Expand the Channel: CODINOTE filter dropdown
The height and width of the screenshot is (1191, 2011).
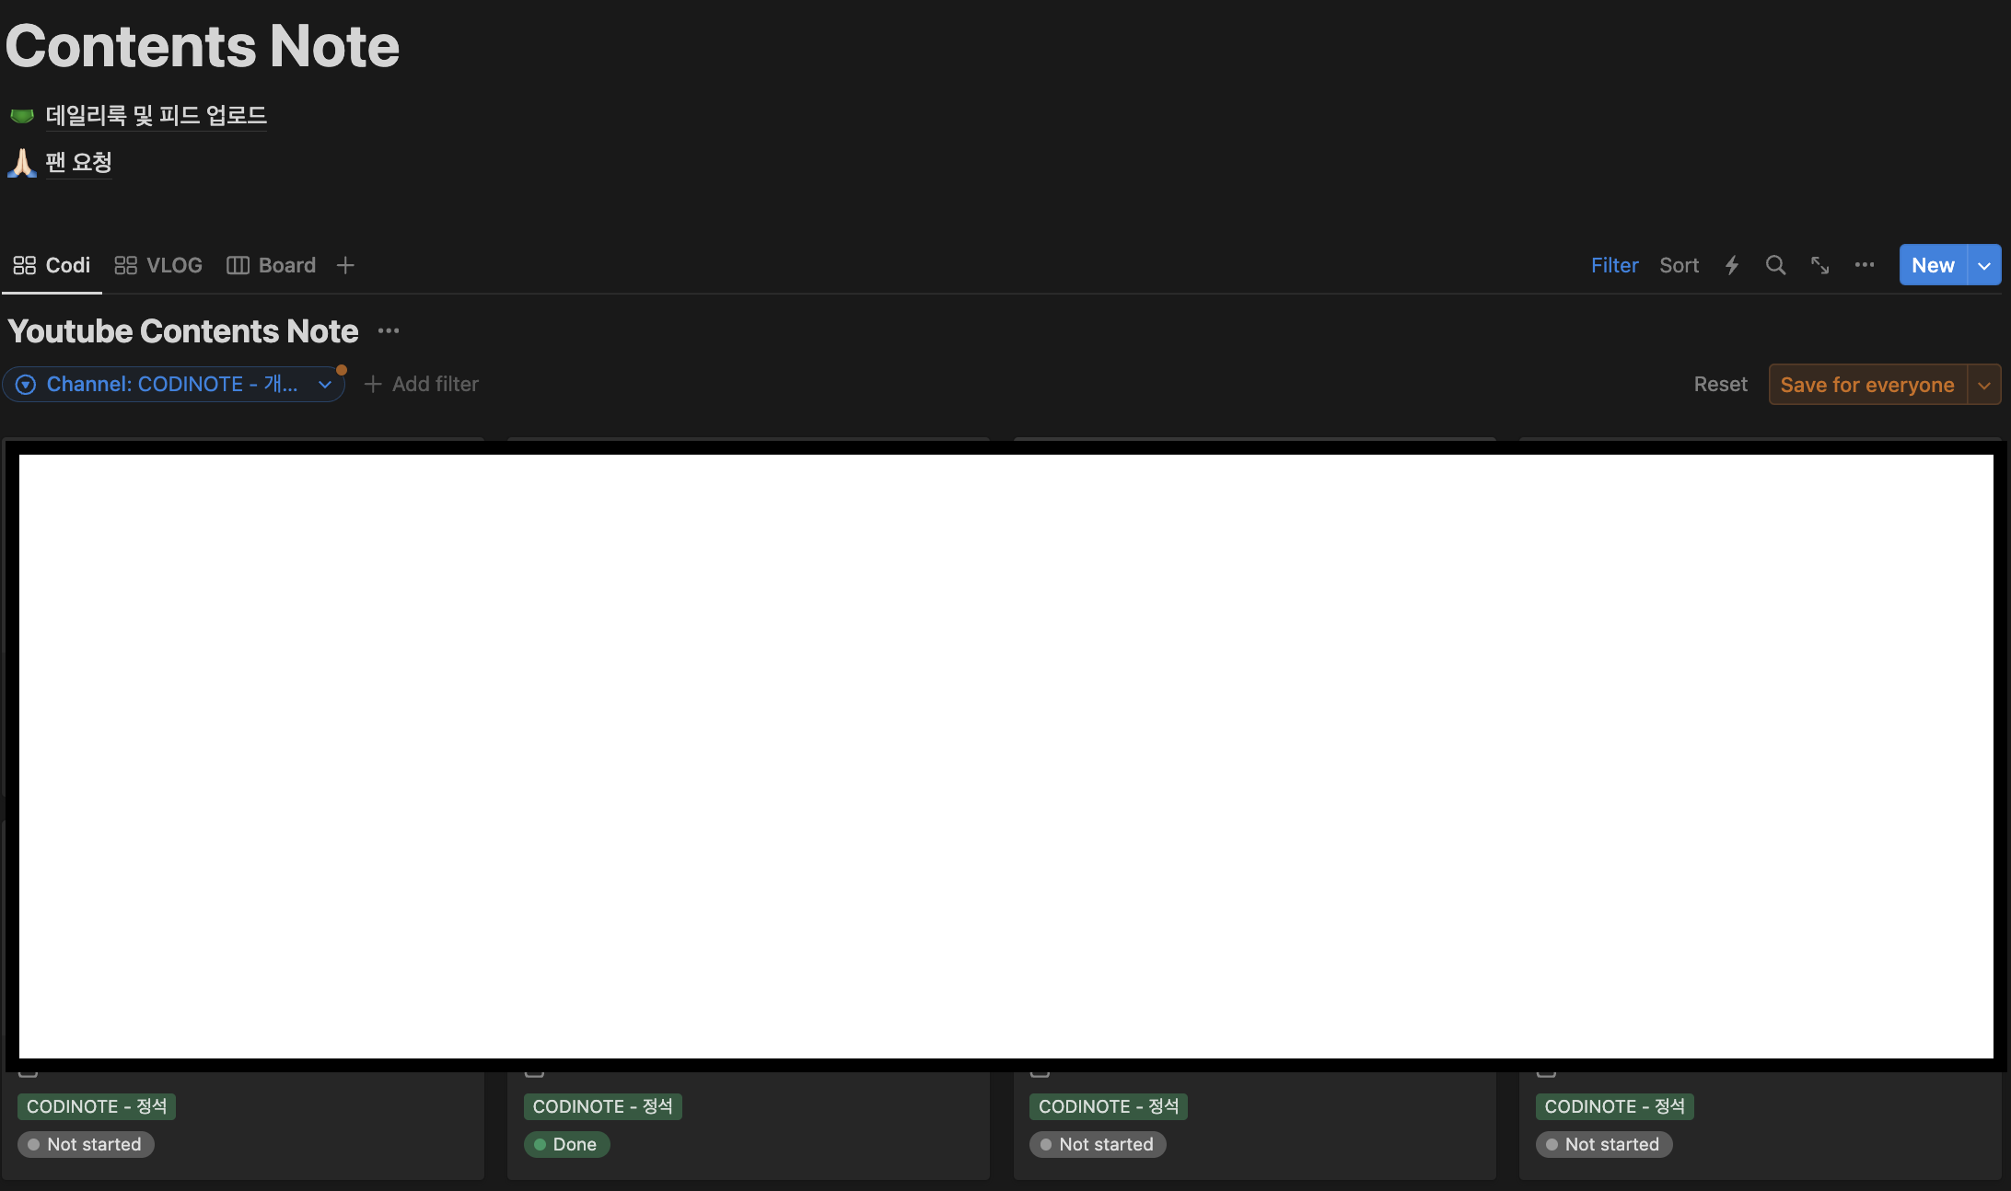(x=325, y=385)
